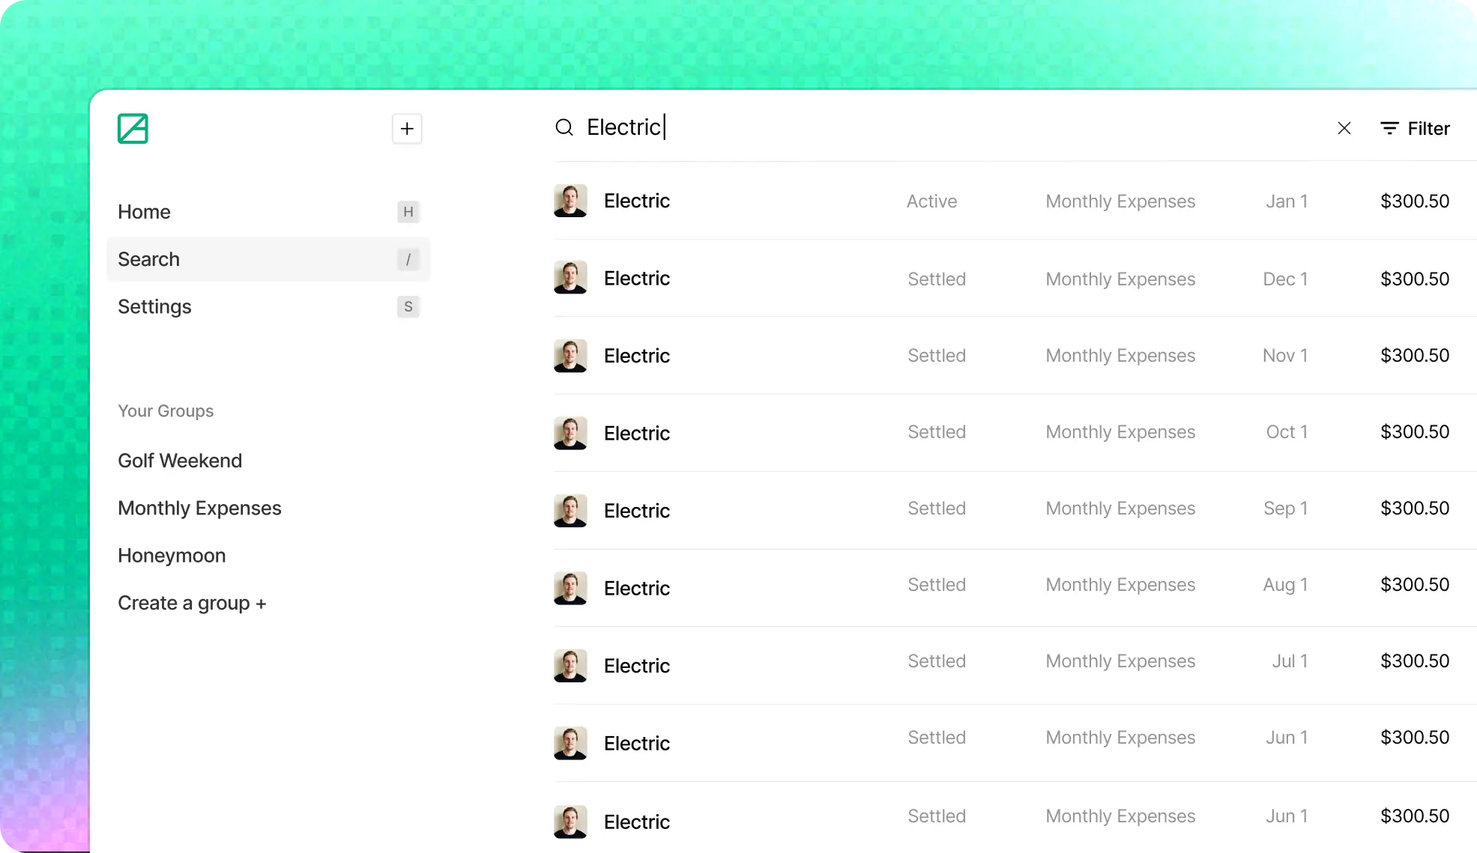Open the Monthly Expenses group from a result row
This screenshot has height=853, width=1477.
tap(1120, 201)
